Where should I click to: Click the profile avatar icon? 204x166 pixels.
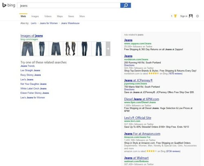point(191,16)
